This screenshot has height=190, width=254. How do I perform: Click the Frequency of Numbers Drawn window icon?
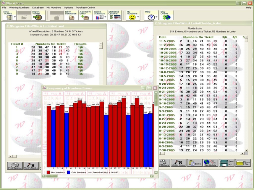point(44,88)
